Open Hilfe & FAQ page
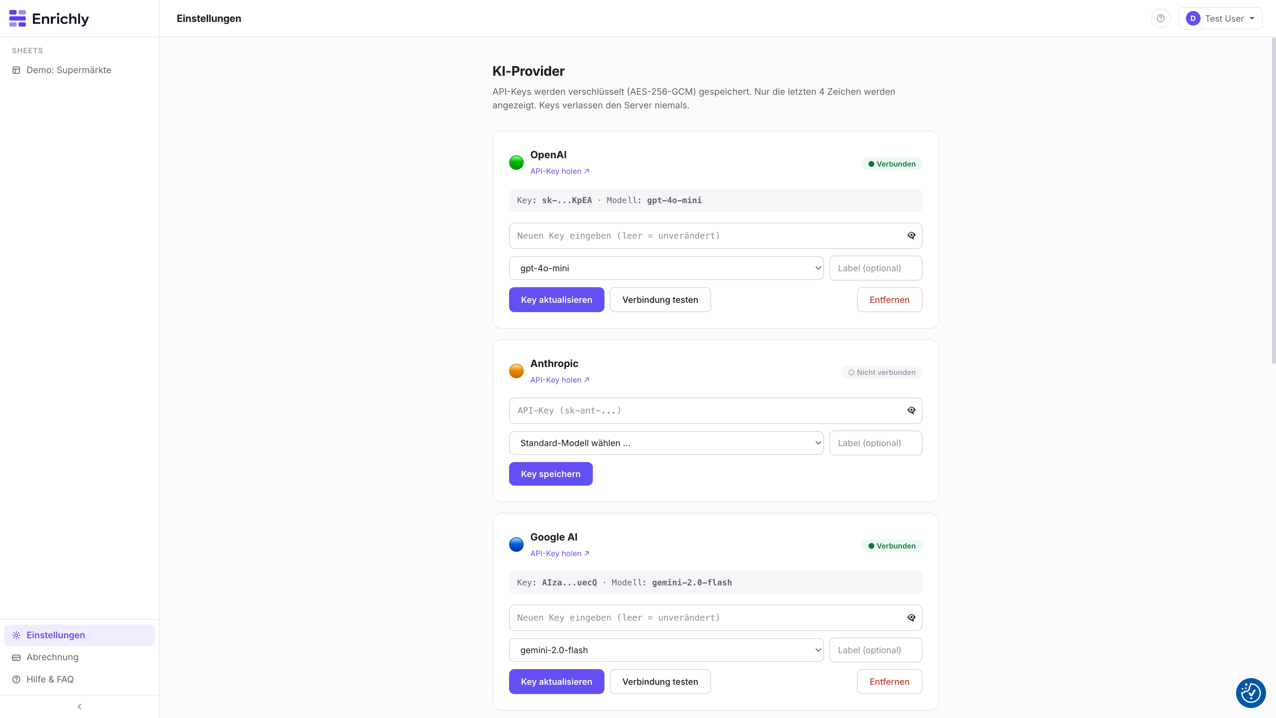This screenshot has width=1276, height=718. (79, 679)
